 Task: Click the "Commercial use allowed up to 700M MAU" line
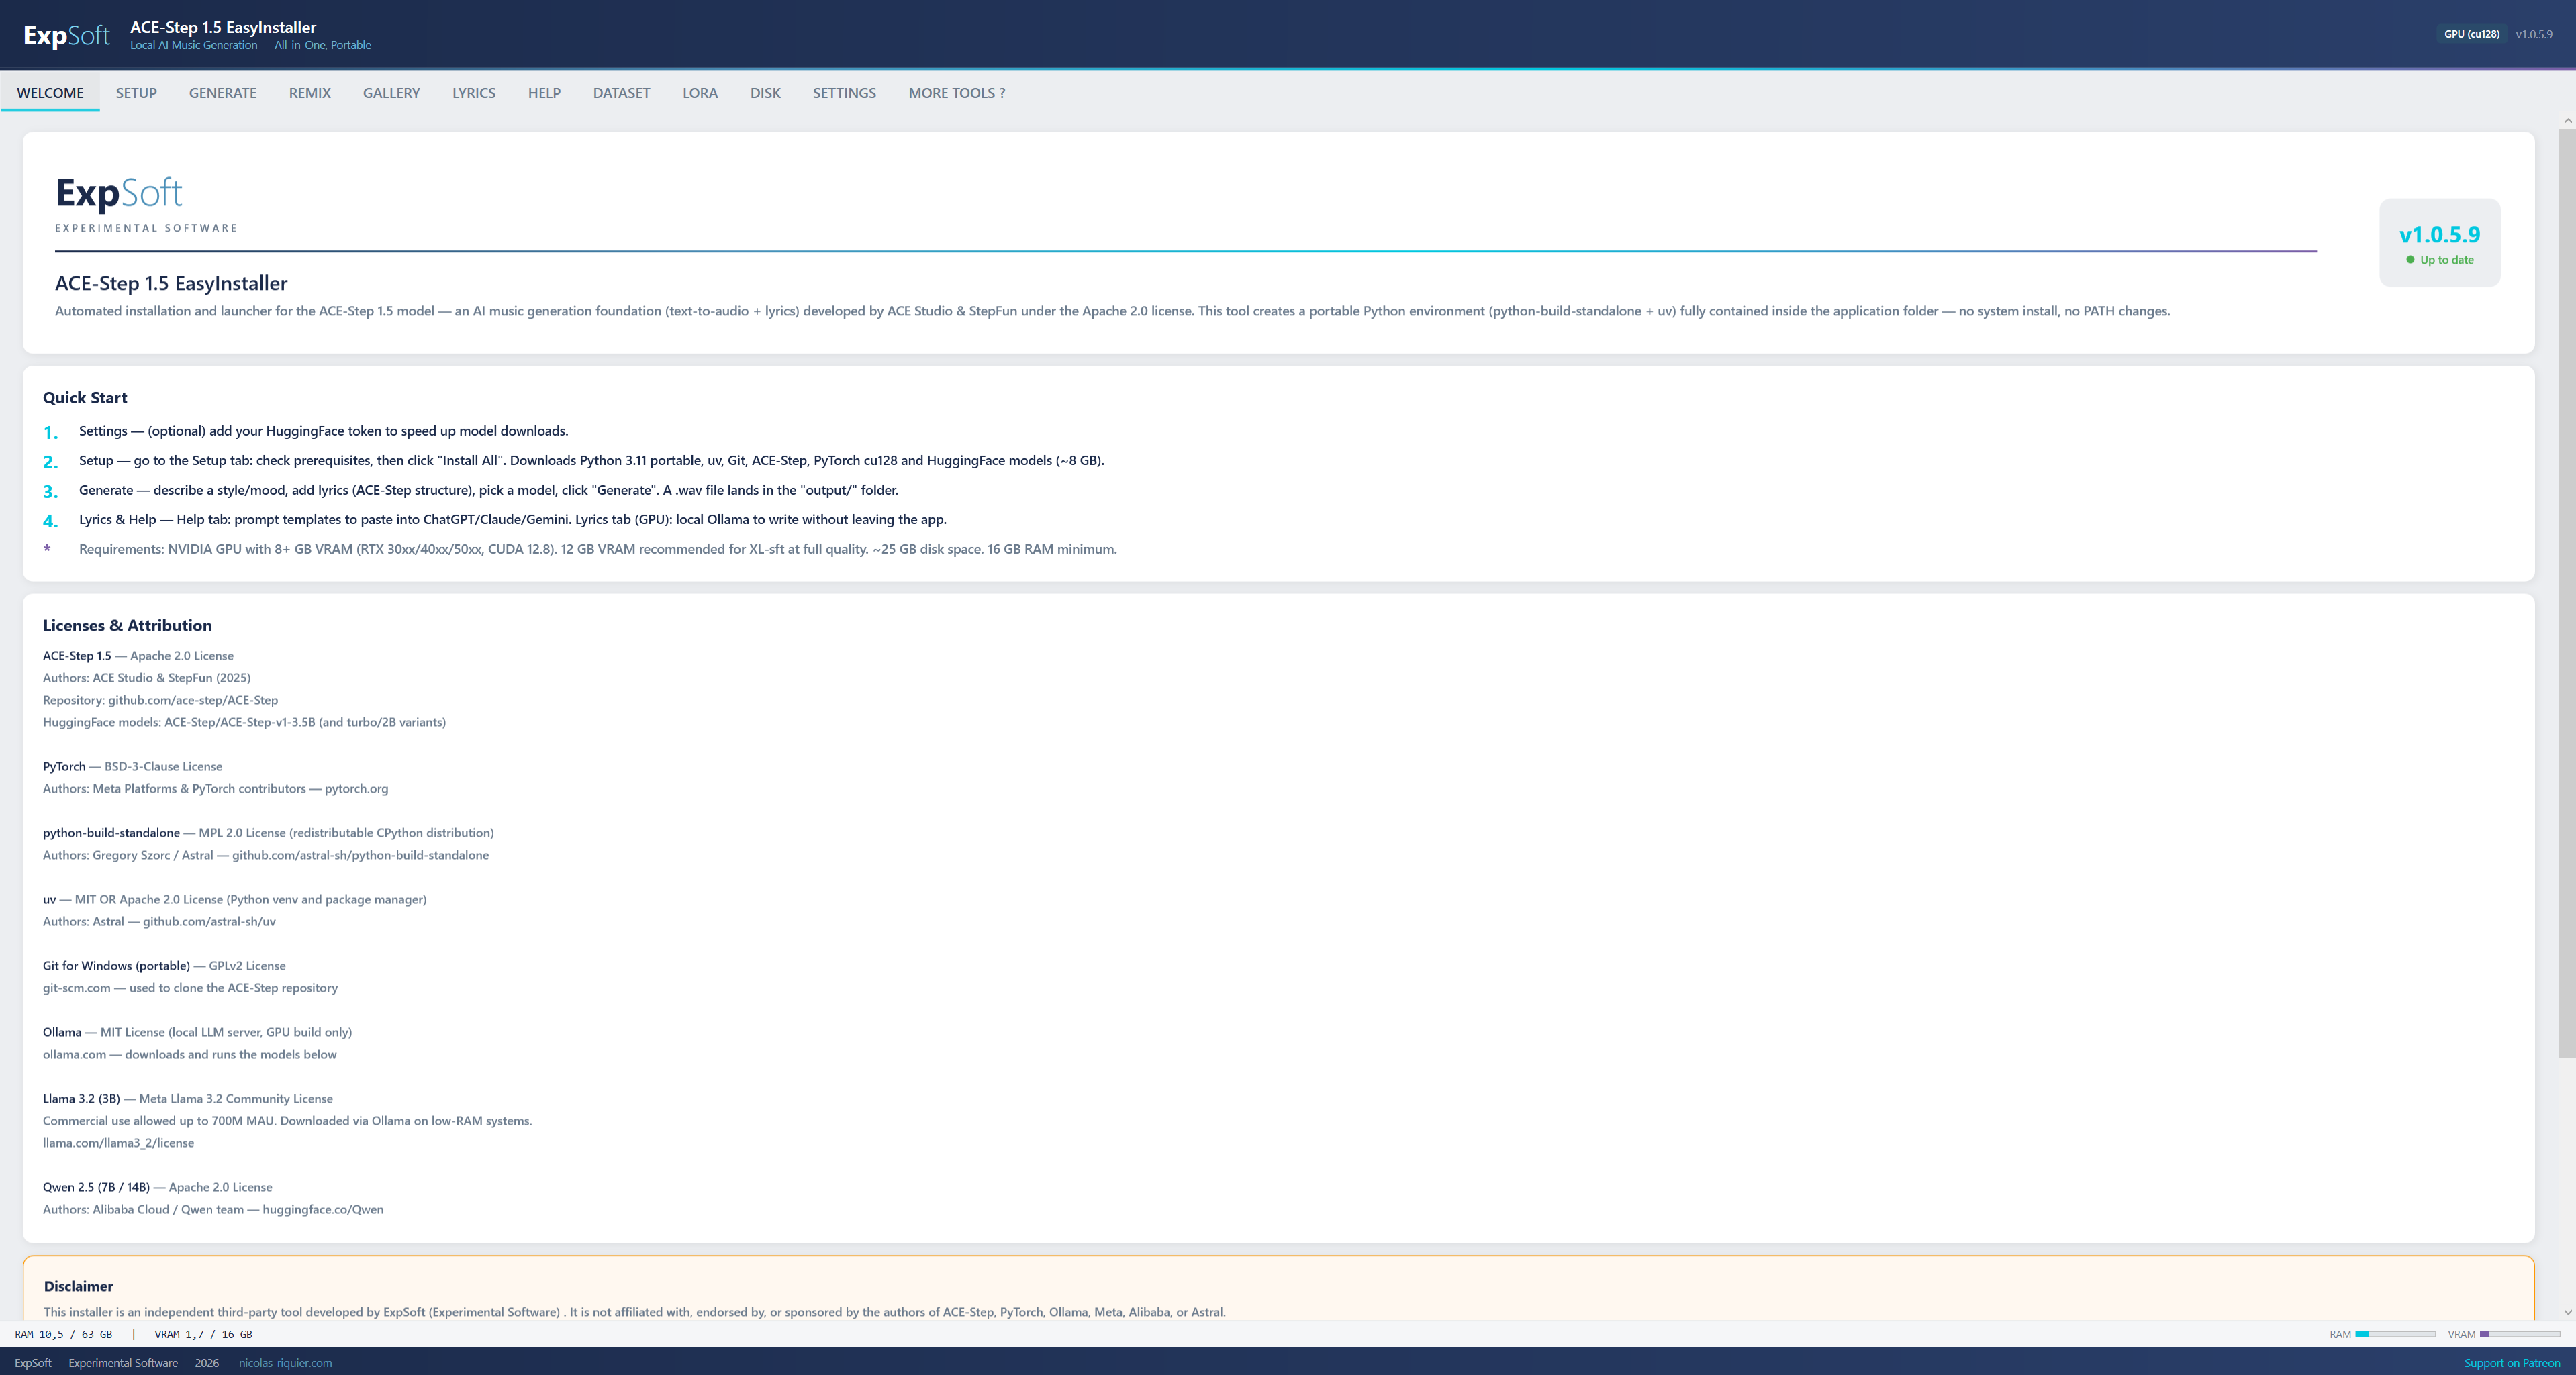pos(288,1120)
